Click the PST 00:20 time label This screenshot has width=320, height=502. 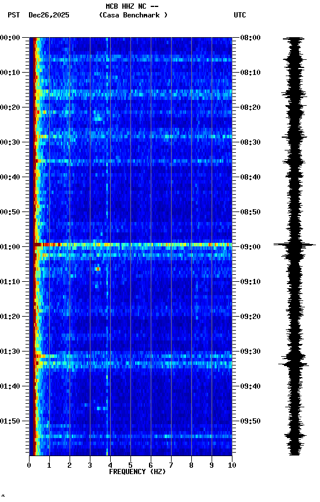[10, 107]
